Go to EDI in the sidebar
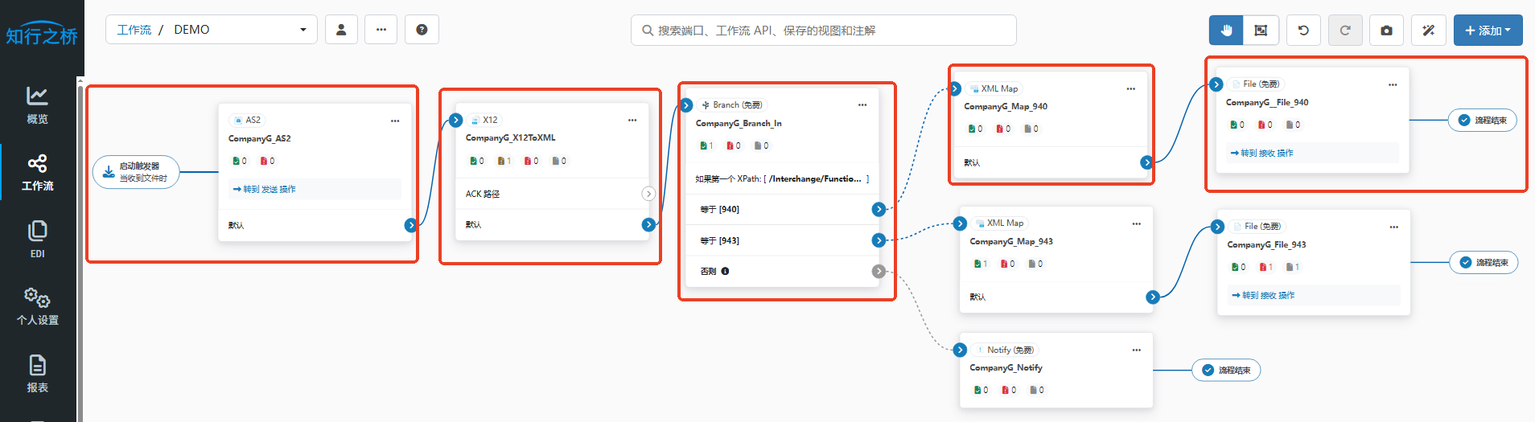 point(38,240)
